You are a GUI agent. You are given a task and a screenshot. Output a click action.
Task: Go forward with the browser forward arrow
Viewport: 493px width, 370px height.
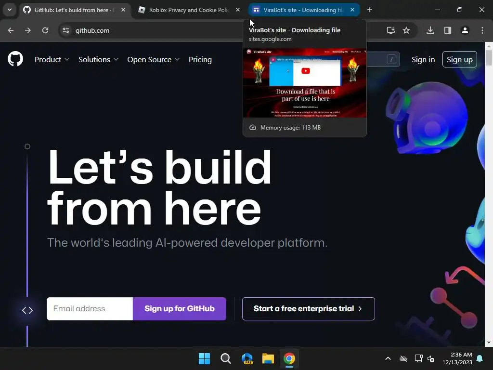tap(28, 30)
